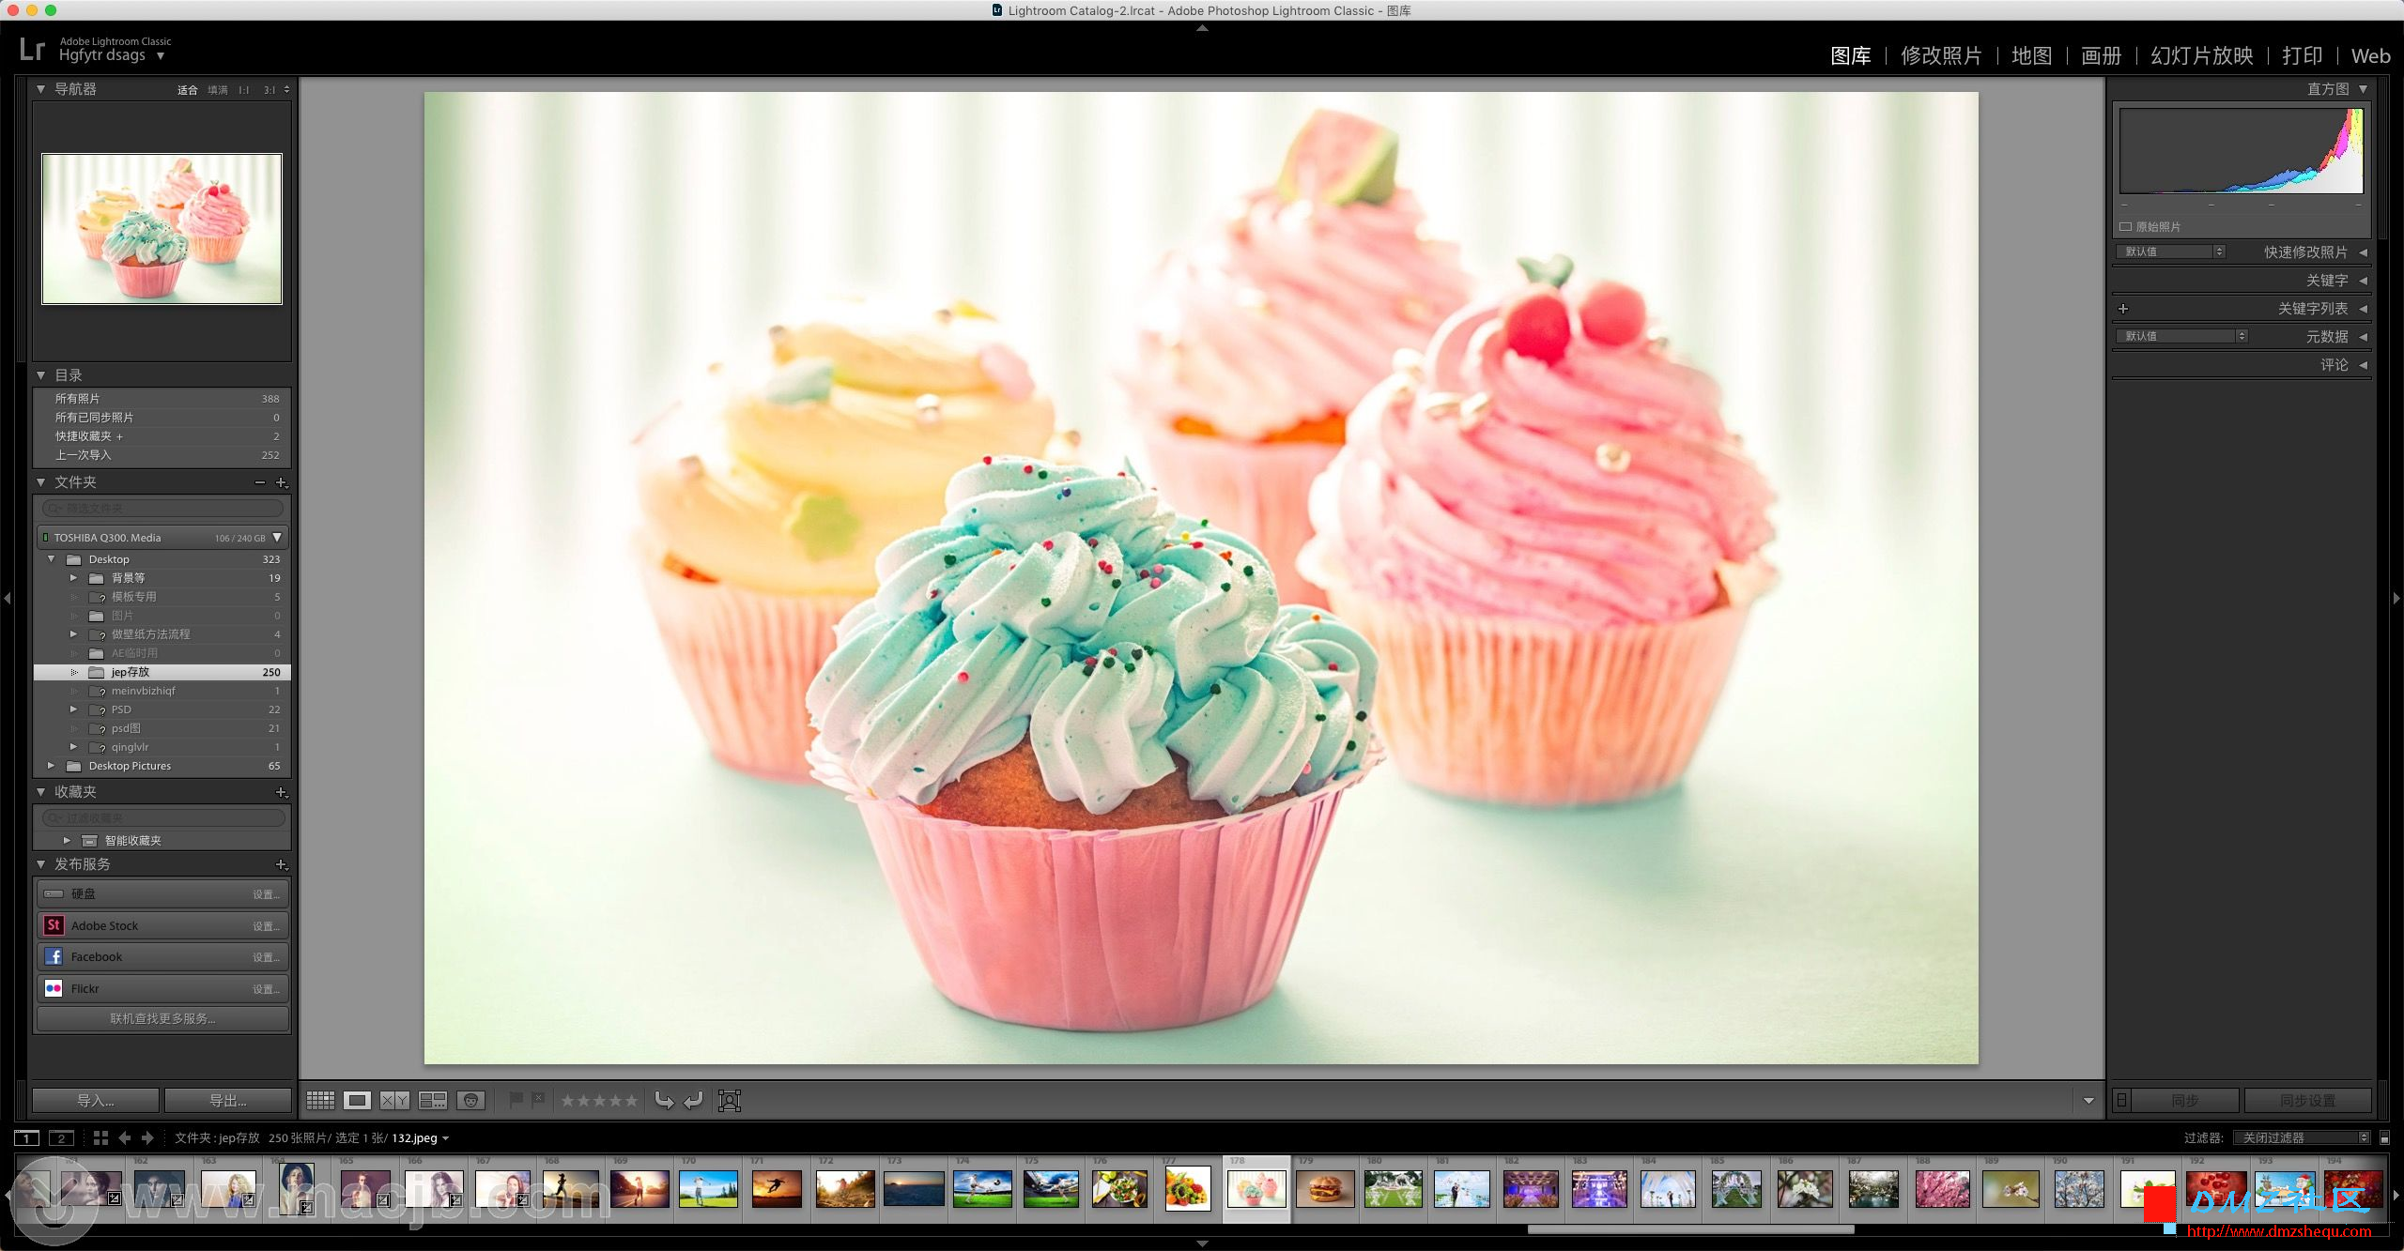Click the Lr logo identity plate
This screenshot has width=2404, height=1251.
(x=32, y=49)
